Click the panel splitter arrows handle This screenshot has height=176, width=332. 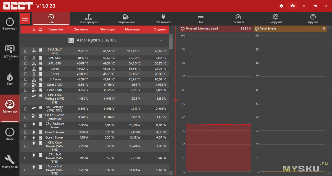[x=176, y=100]
